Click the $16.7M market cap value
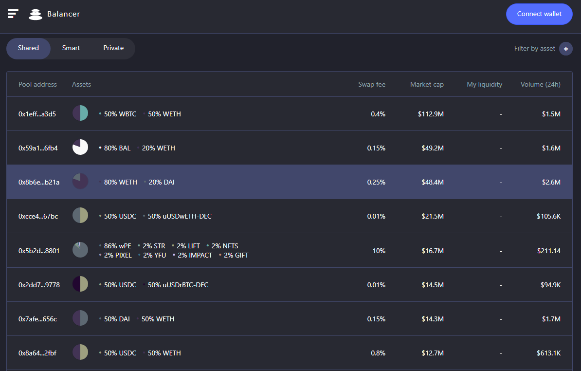 pos(433,251)
